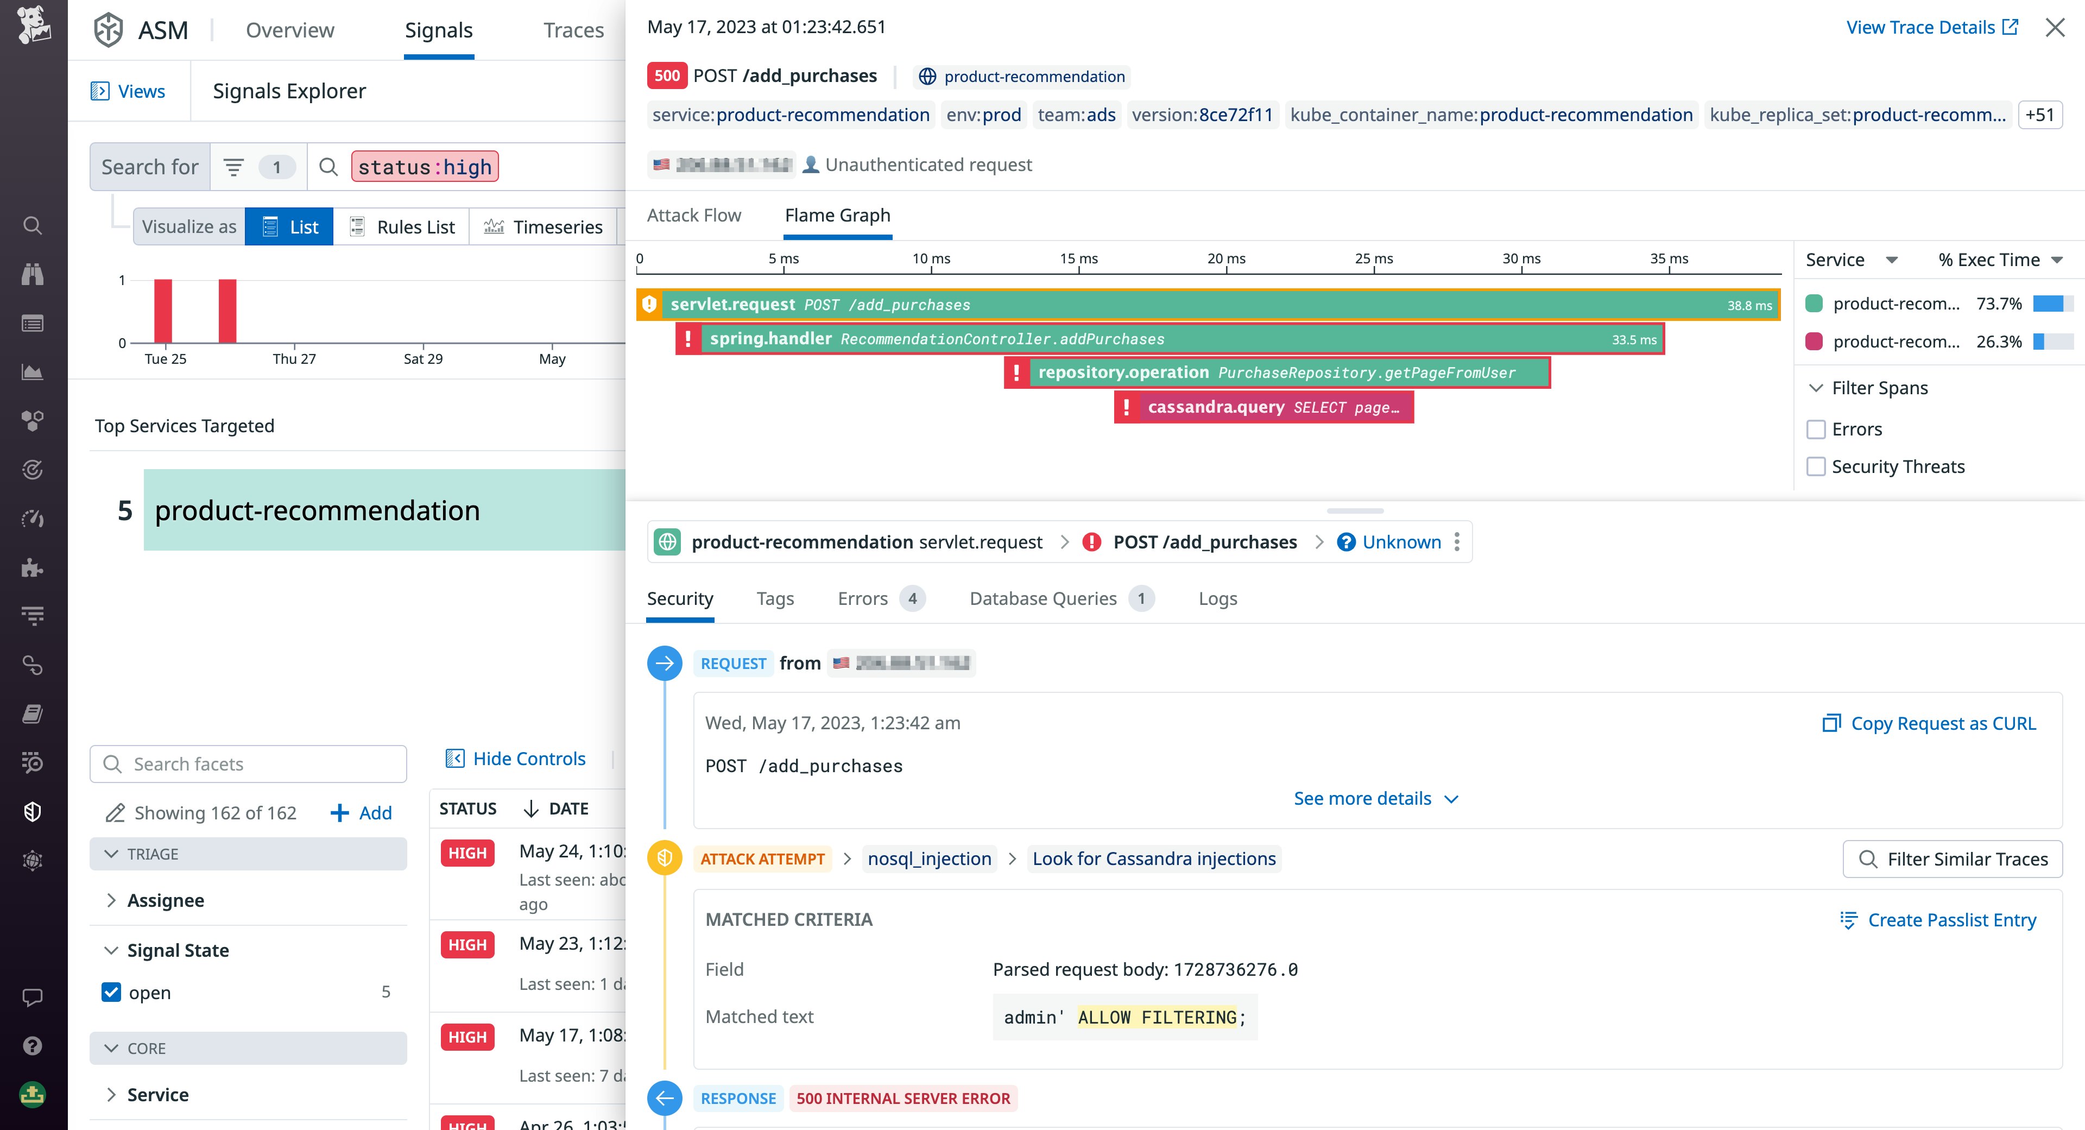Open the binoculars watchdog icon in sidebar

click(x=33, y=274)
